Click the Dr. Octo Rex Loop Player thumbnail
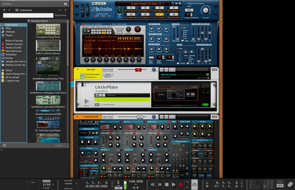 (48, 122)
